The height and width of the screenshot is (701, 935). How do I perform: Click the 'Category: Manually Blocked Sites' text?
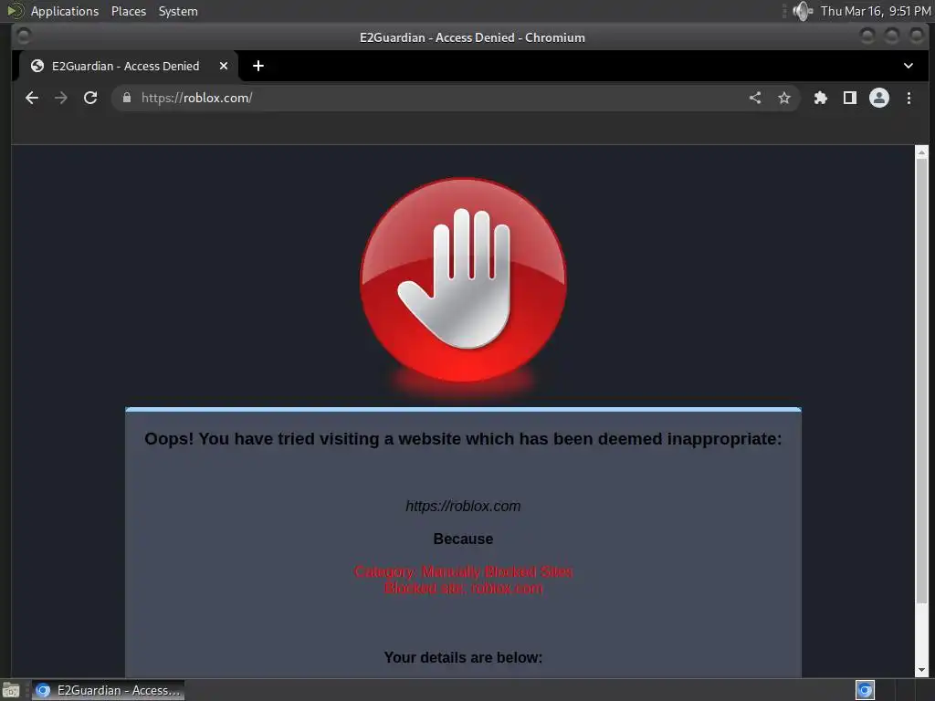pyautogui.click(x=463, y=571)
